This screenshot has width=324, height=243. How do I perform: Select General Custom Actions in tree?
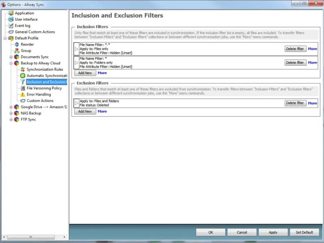tap(35, 32)
